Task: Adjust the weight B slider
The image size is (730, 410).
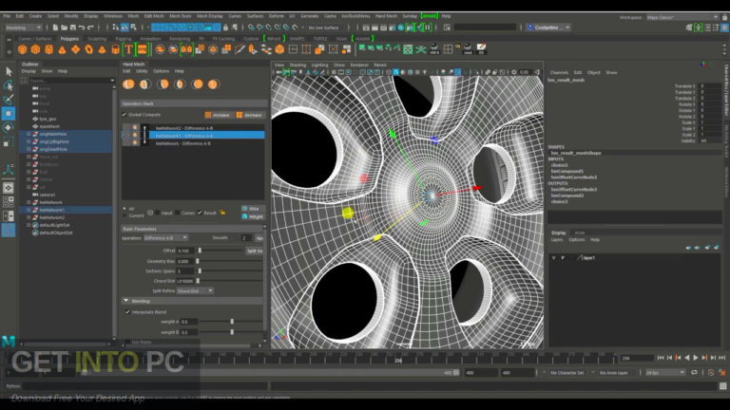Action: [231, 332]
